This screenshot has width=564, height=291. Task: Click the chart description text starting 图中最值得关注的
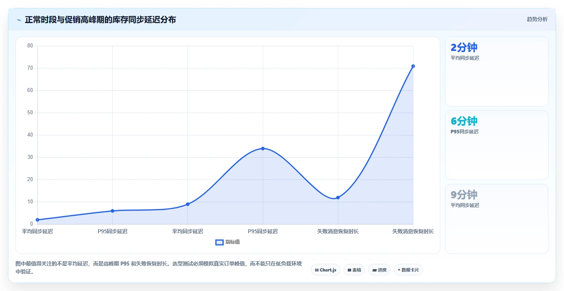click(158, 268)
